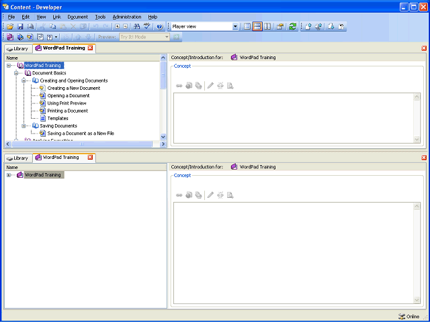
Task: Open the Edit menu
Action: (26, 17)
